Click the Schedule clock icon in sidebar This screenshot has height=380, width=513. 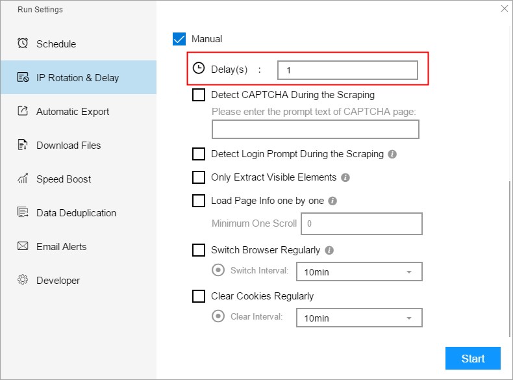click(23, 44)
